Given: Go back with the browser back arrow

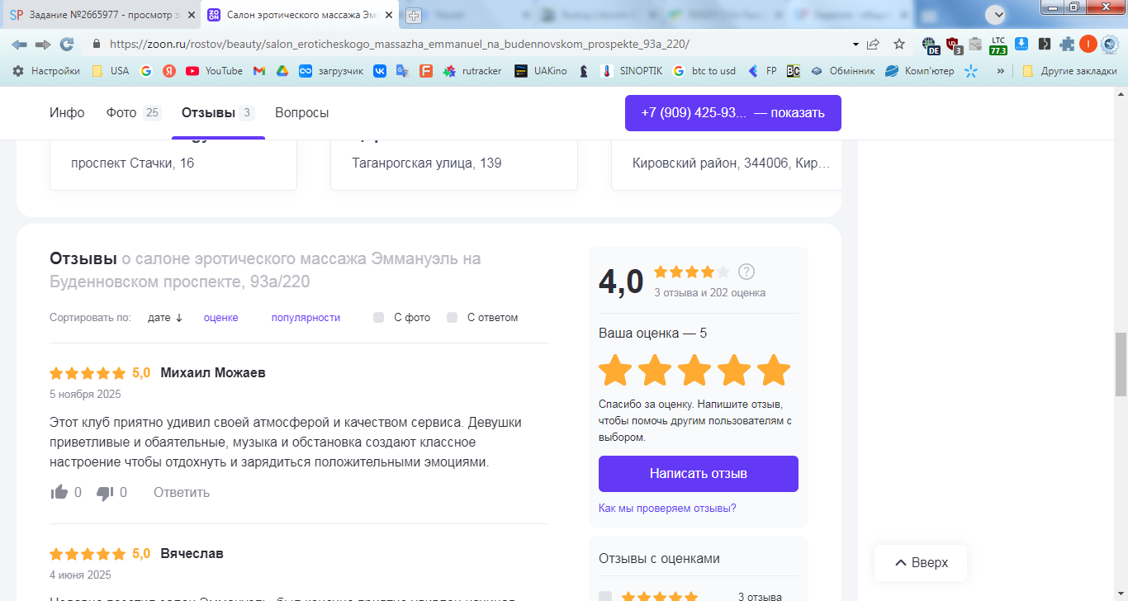Looking at the screenshot, I should click(19, 45).
